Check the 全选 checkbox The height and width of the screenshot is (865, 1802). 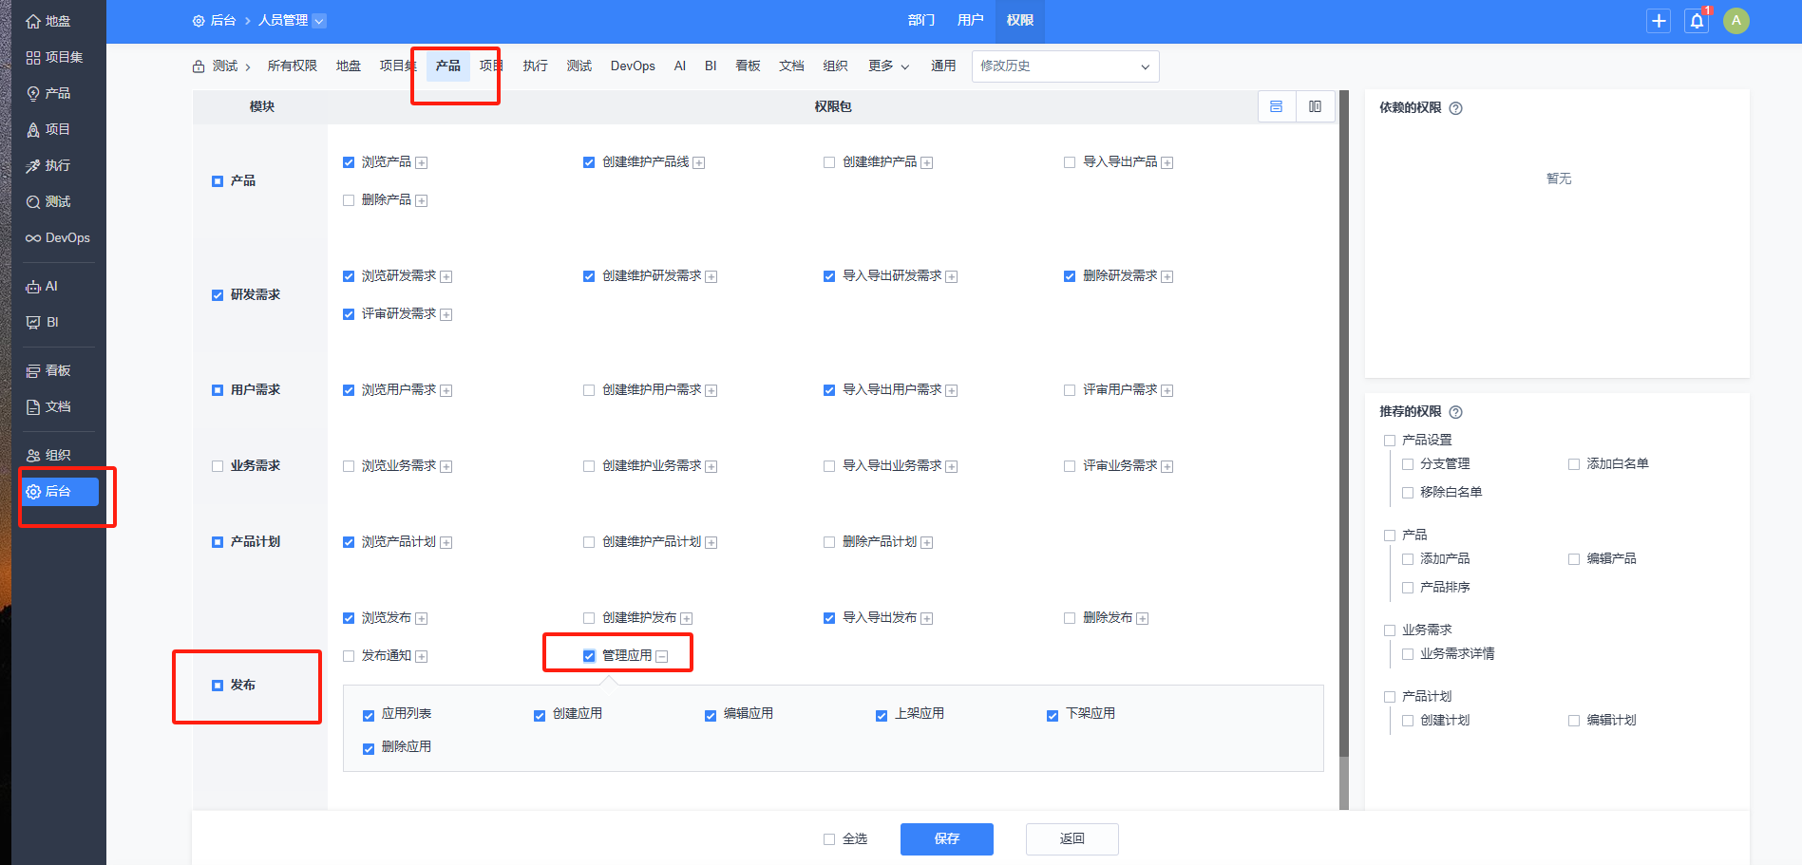(829, 839)
